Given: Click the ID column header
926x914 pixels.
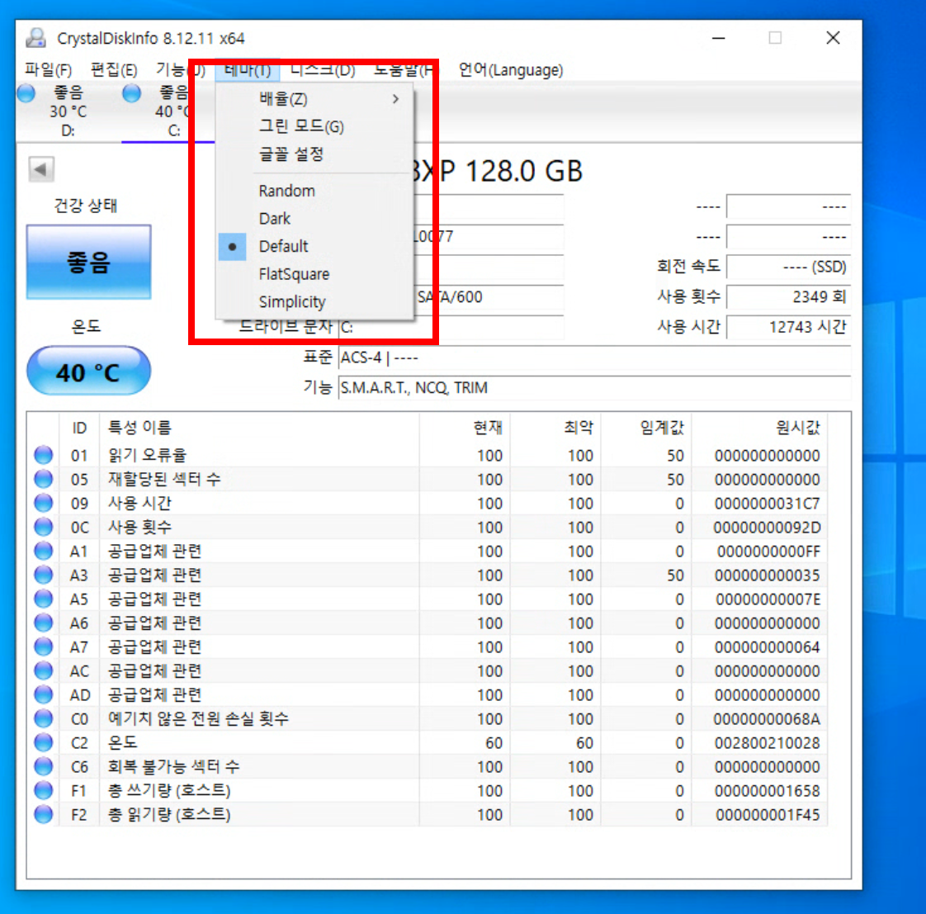Looking at the screenshot, I should click(79, 427).
